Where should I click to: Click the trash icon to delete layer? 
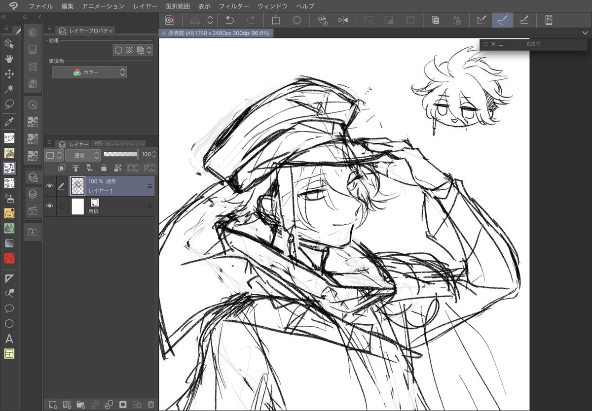point(151,405)
